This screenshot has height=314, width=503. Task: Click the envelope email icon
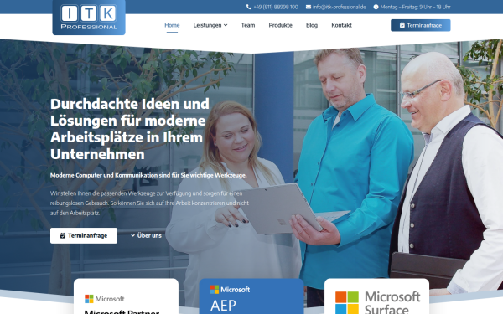pyautogui.click(x=309, y=7)
